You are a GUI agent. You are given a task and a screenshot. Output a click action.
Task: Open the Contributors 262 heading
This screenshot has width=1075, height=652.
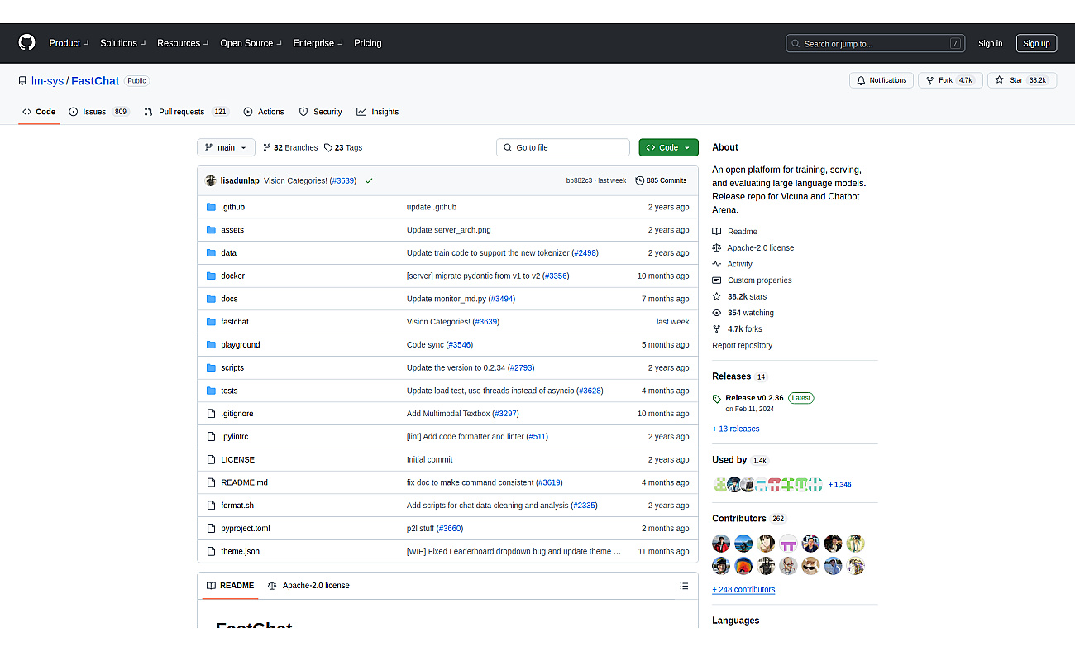click(x=748, y=519)
